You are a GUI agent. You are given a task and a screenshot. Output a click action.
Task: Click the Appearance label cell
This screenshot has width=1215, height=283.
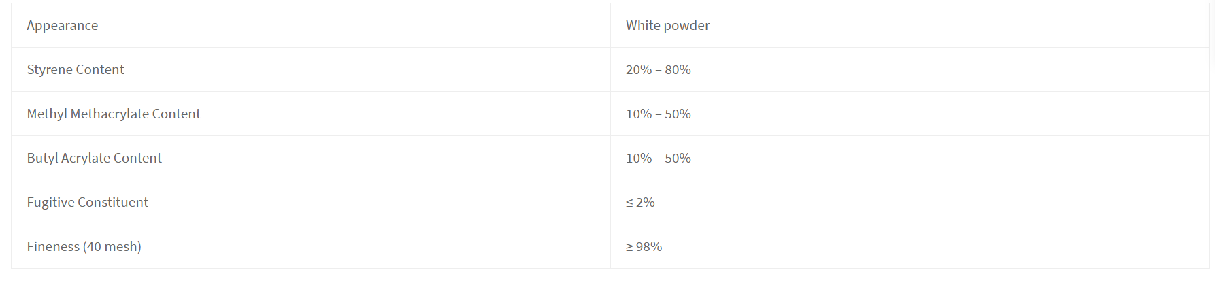310,25
